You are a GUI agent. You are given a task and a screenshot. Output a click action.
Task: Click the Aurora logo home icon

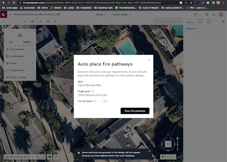4,15
